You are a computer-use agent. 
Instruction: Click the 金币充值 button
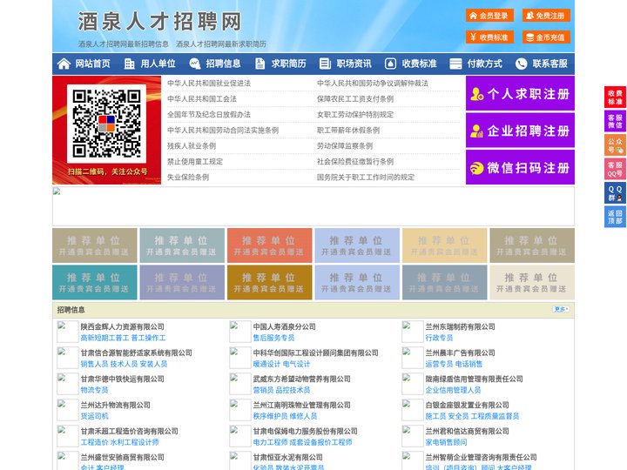pyautogui.click(x=546, y=37)
